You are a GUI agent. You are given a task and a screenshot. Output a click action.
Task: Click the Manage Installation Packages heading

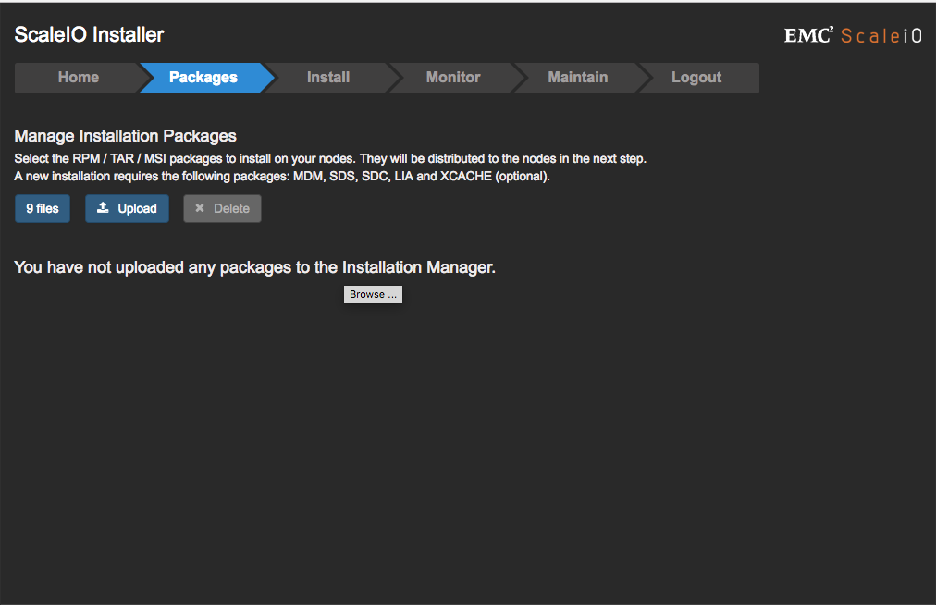[x=126, y=136]
